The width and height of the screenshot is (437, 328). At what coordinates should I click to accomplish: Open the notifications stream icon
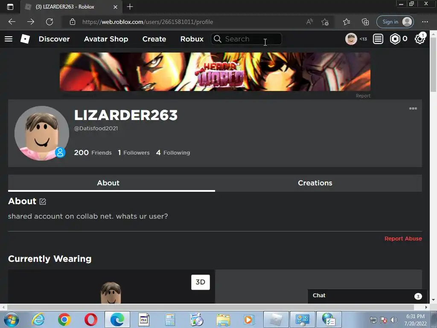(x=378, y=39)
